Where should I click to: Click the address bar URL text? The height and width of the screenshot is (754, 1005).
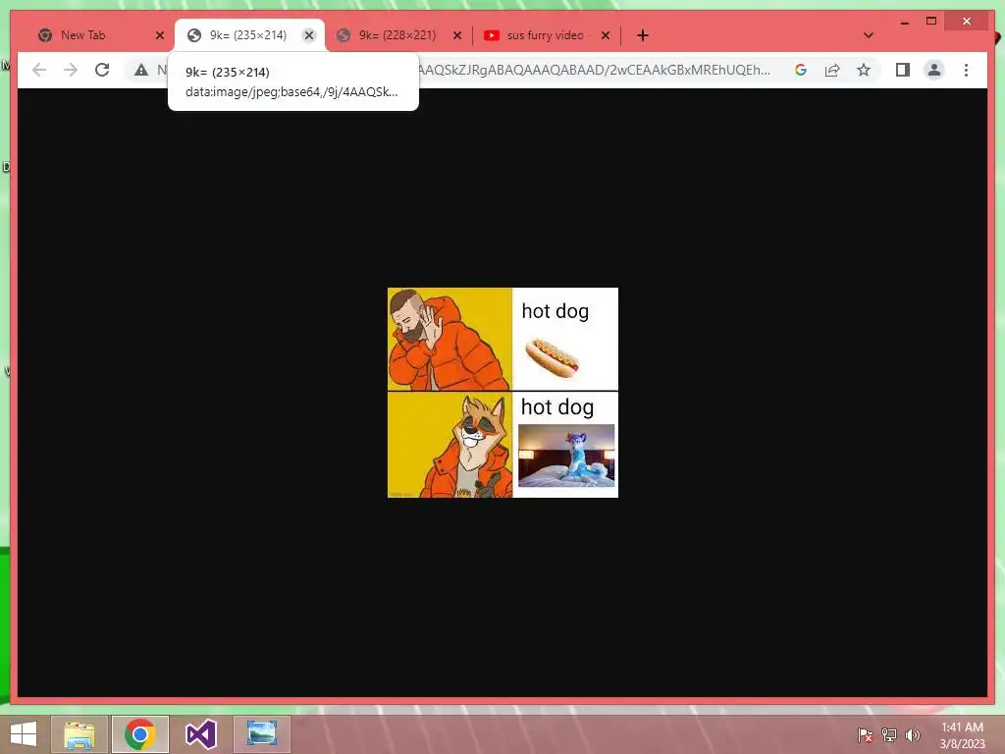594,70
